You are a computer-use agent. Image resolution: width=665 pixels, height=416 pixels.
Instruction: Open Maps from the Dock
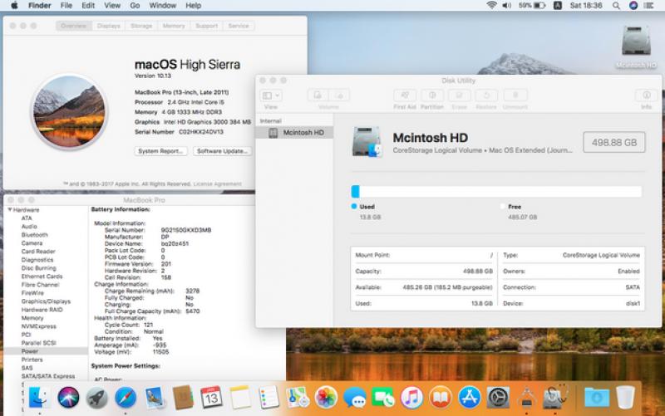[x=298, y=398]
